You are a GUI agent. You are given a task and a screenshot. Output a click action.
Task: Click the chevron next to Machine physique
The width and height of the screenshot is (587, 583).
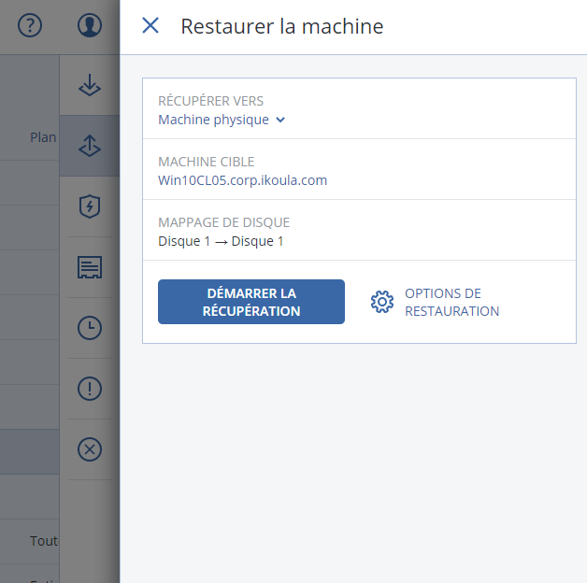[280, 121]
